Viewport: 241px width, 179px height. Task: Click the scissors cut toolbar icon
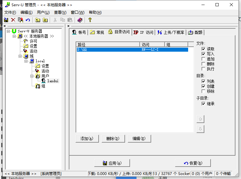(x=55, y=20)
